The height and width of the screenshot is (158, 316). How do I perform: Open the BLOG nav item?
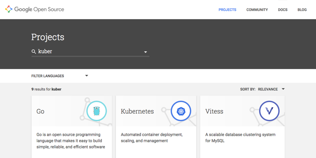(302, 10)
